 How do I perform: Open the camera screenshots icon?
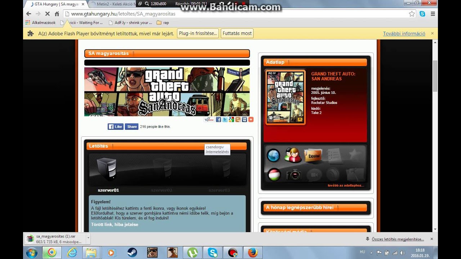[x=294, y=175]
